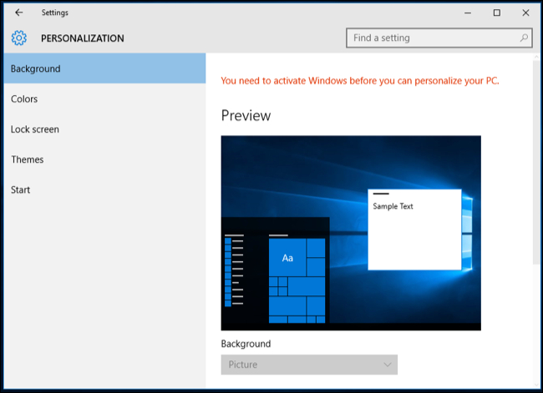Open the Start settings section
Screen dimensions: 543x393
point(104,189)
